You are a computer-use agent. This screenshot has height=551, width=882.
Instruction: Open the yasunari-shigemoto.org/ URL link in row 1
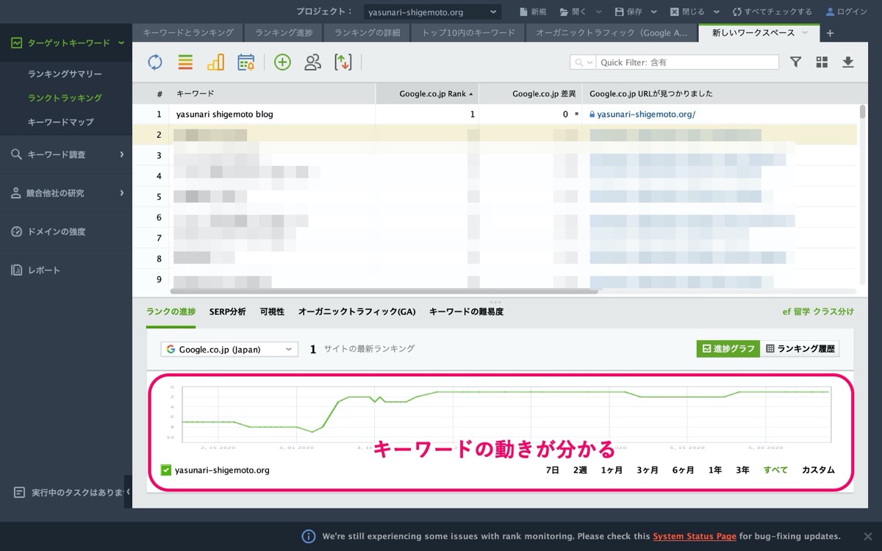[646, 115]
